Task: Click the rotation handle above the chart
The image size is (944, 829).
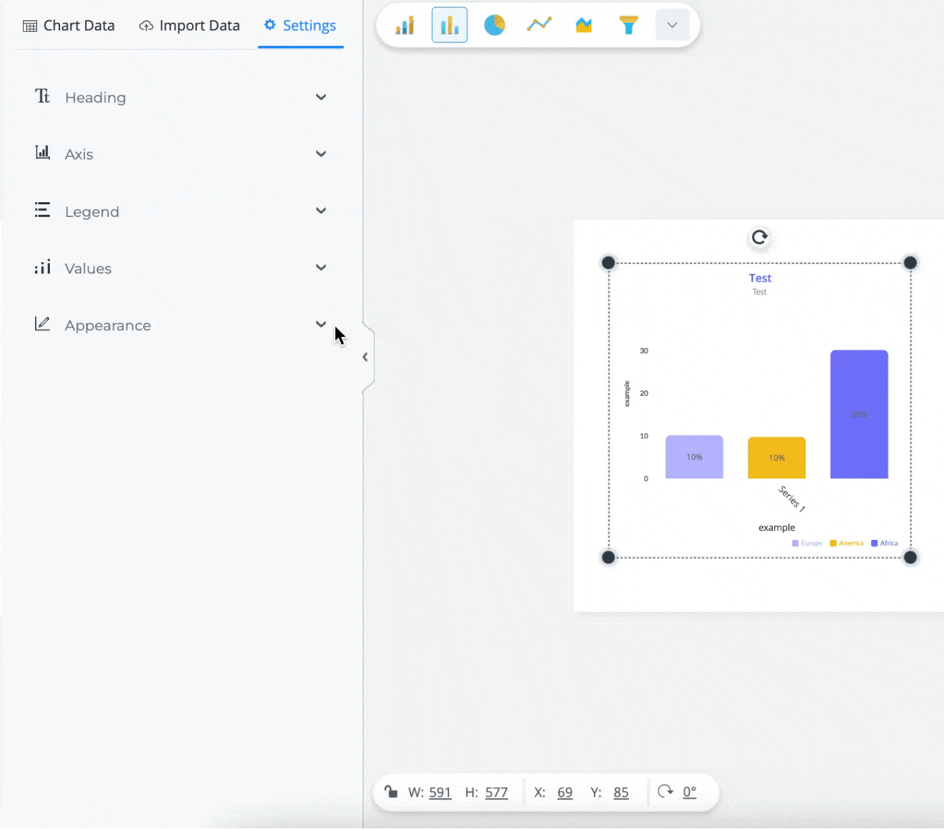Action: 759,238
